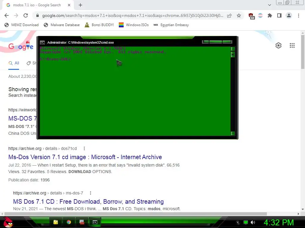This screenshot has height=228, width=305.
Task: Open the Extensions puzzle piece menu
Action: click(x=270, y=15)
